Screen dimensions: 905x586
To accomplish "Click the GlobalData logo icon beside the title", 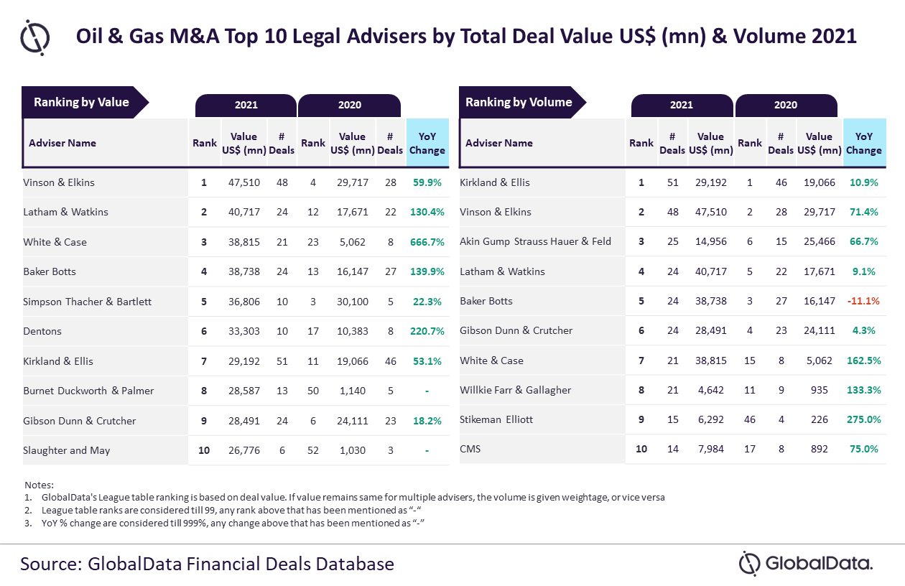I will point(35,36).
